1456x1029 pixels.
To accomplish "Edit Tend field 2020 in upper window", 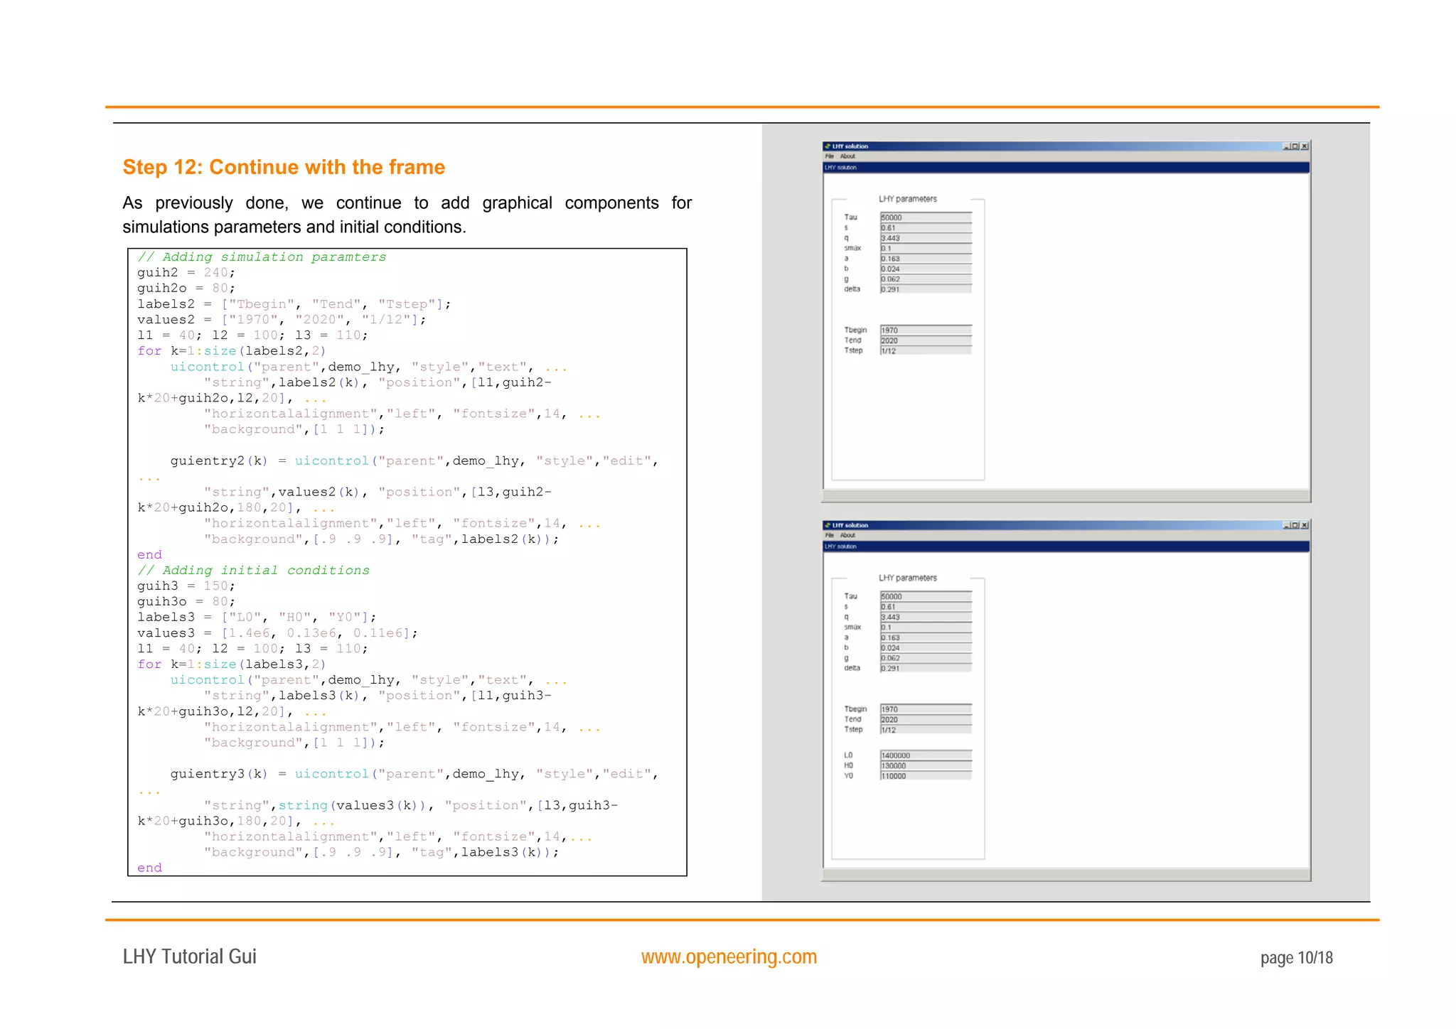I will point(926,340).
